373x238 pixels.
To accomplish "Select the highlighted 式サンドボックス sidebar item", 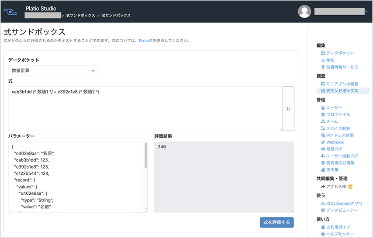I will [343, 91].
